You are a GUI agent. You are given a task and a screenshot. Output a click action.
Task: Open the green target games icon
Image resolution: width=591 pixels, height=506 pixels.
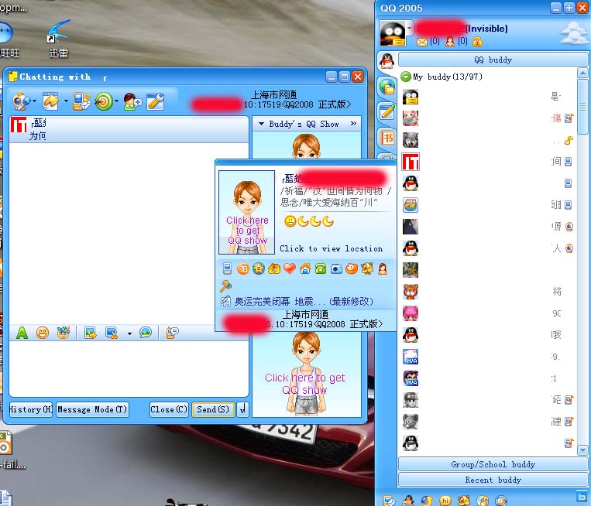click(x=104, y=101)
